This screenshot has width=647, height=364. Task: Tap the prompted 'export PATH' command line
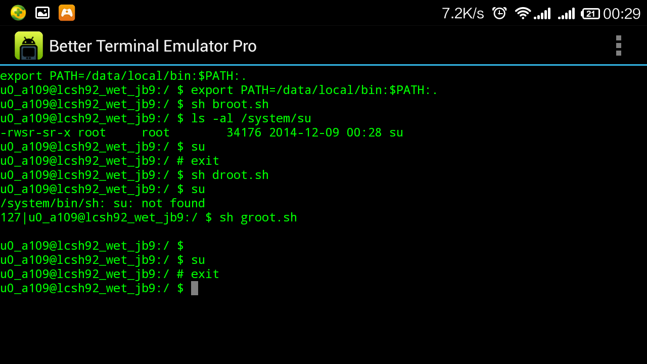click(x=219, y=90)
